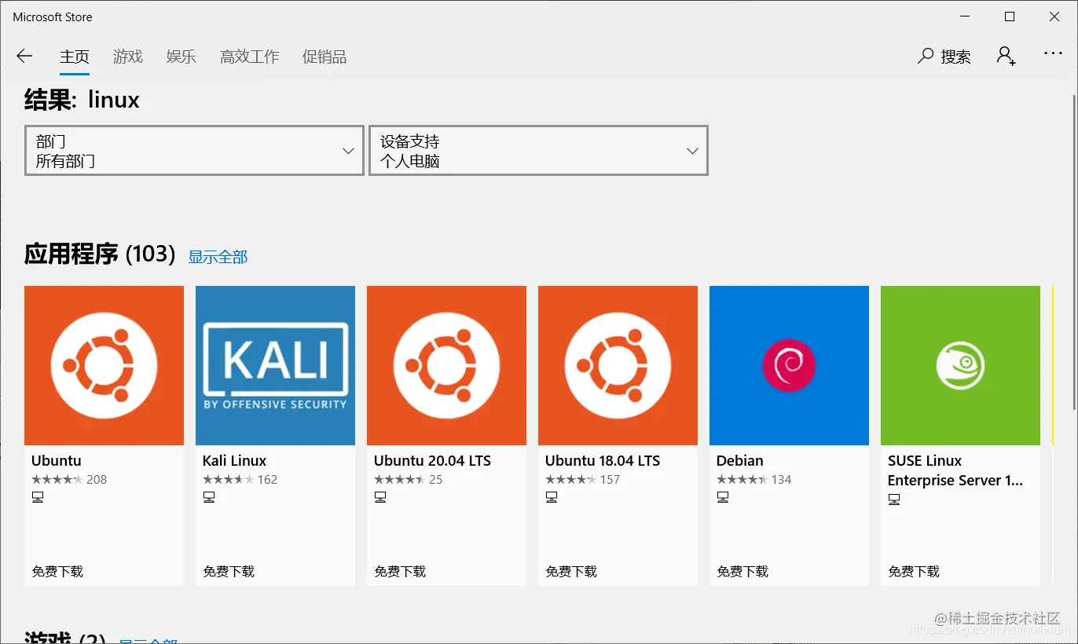This screenshot has width=1078, height=644.
Task: Open the Kali Linux tile image
Action: tap(275, 365)
